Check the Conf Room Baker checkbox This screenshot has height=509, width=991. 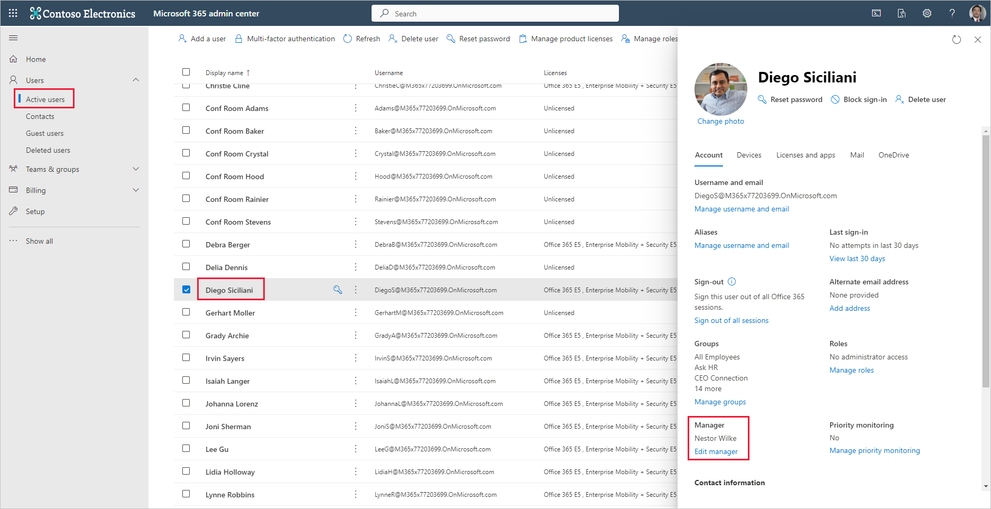(x=186, y=130)
